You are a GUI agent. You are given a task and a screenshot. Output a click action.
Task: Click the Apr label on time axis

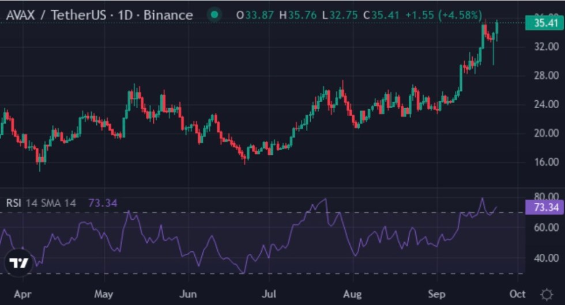[x=22, y=295]
